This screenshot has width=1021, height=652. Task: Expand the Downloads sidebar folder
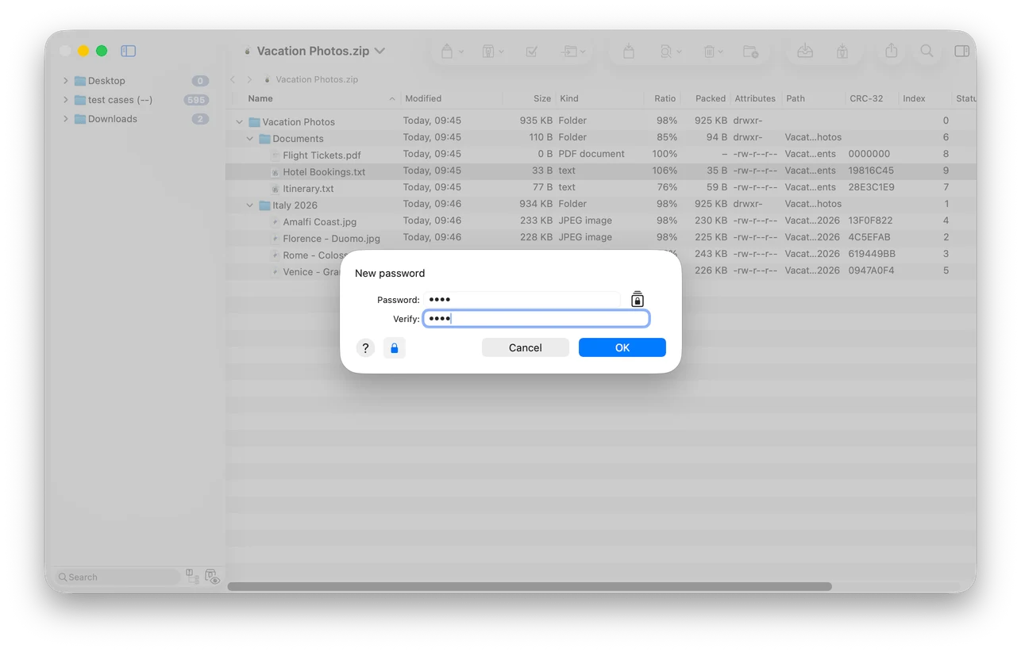(x=65, y=119)
